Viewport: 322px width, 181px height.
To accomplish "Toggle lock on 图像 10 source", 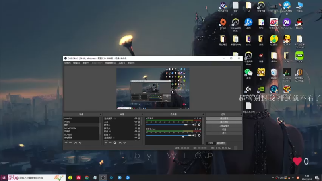I will (x=139, y=132).
